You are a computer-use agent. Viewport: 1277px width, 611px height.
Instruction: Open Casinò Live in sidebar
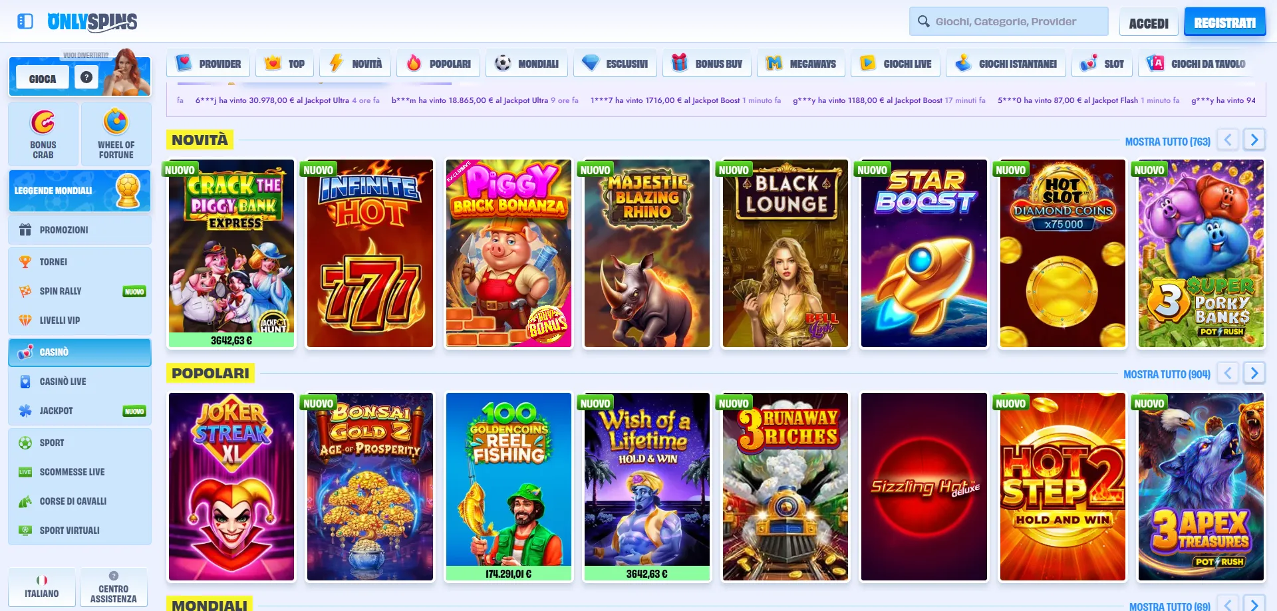click(80, 382)
